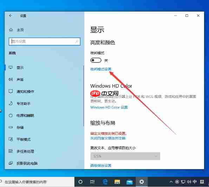Open the 通知和操作 settings page
Screen dimensions: 209x187
pyautogui.click(x=25, y=92)
